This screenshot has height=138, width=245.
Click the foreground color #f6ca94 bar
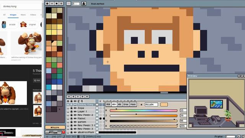55,127
